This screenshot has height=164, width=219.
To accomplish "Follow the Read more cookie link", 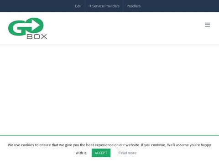I will pyautogui.click(x=127, y=153).
